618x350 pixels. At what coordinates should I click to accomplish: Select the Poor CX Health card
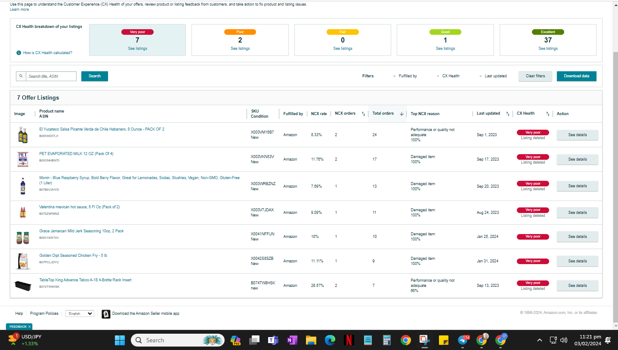coord(240,40)
